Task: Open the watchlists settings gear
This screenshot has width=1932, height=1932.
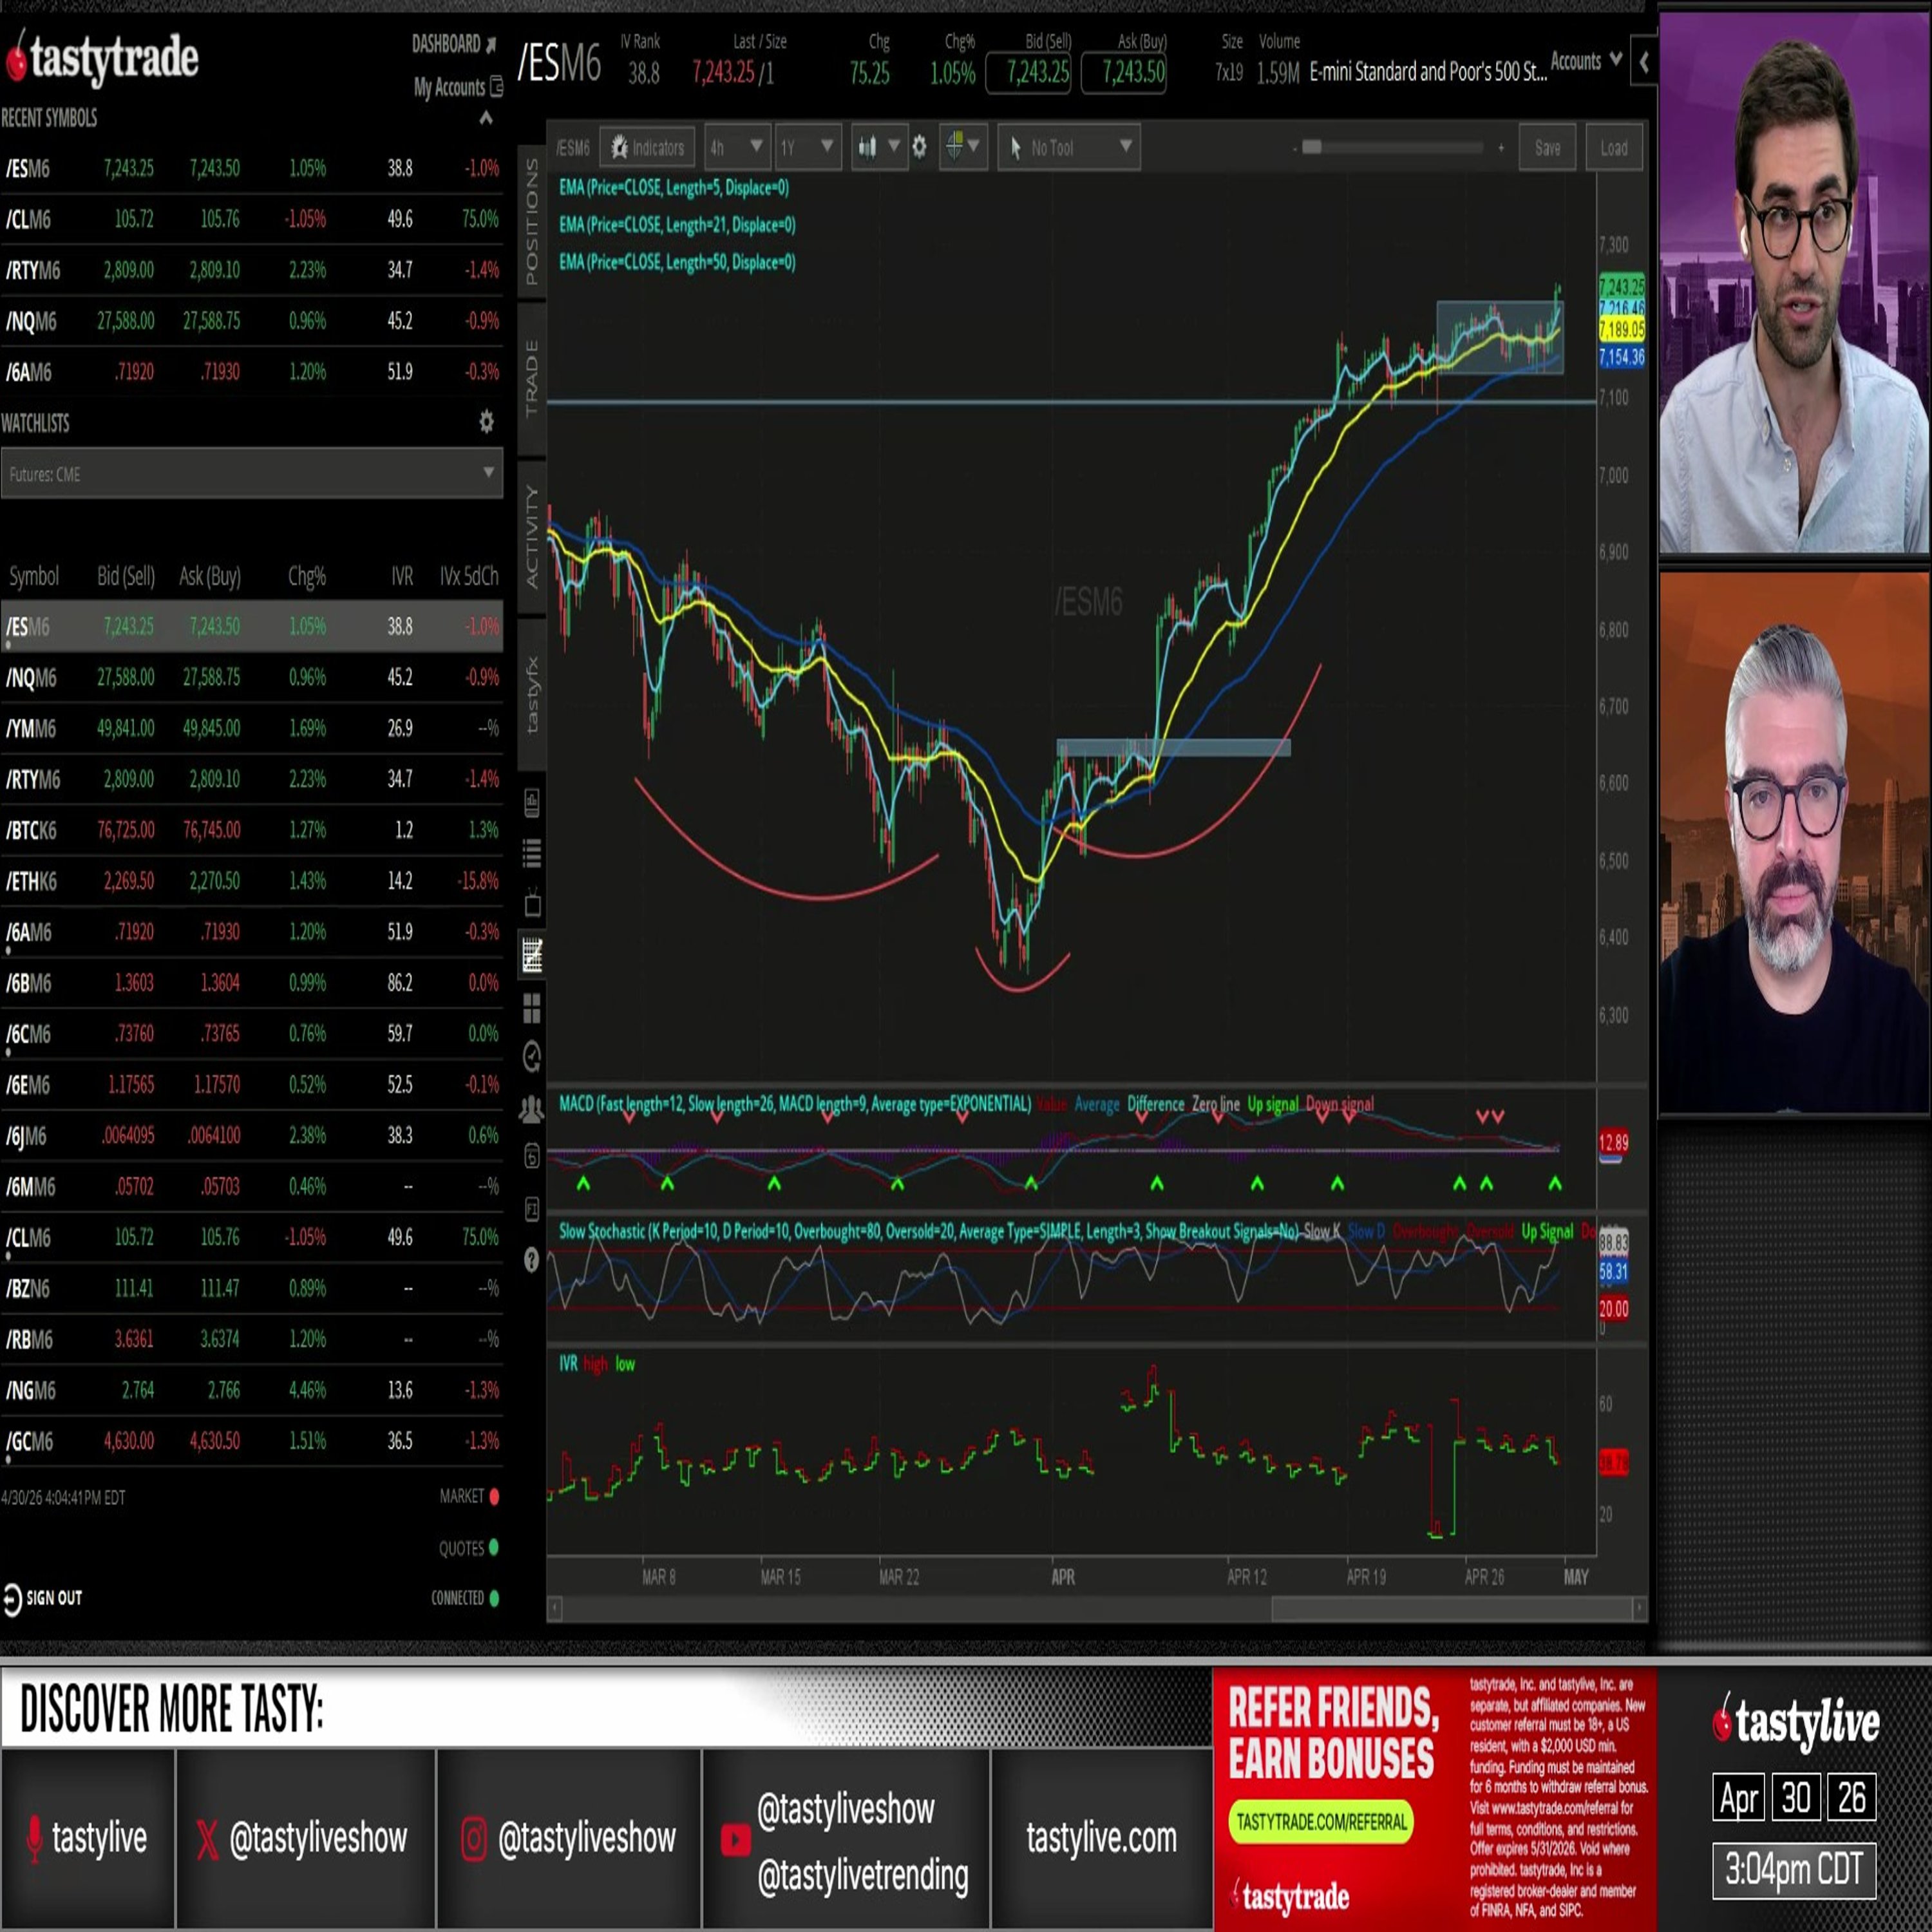Action: pos(486,422)
